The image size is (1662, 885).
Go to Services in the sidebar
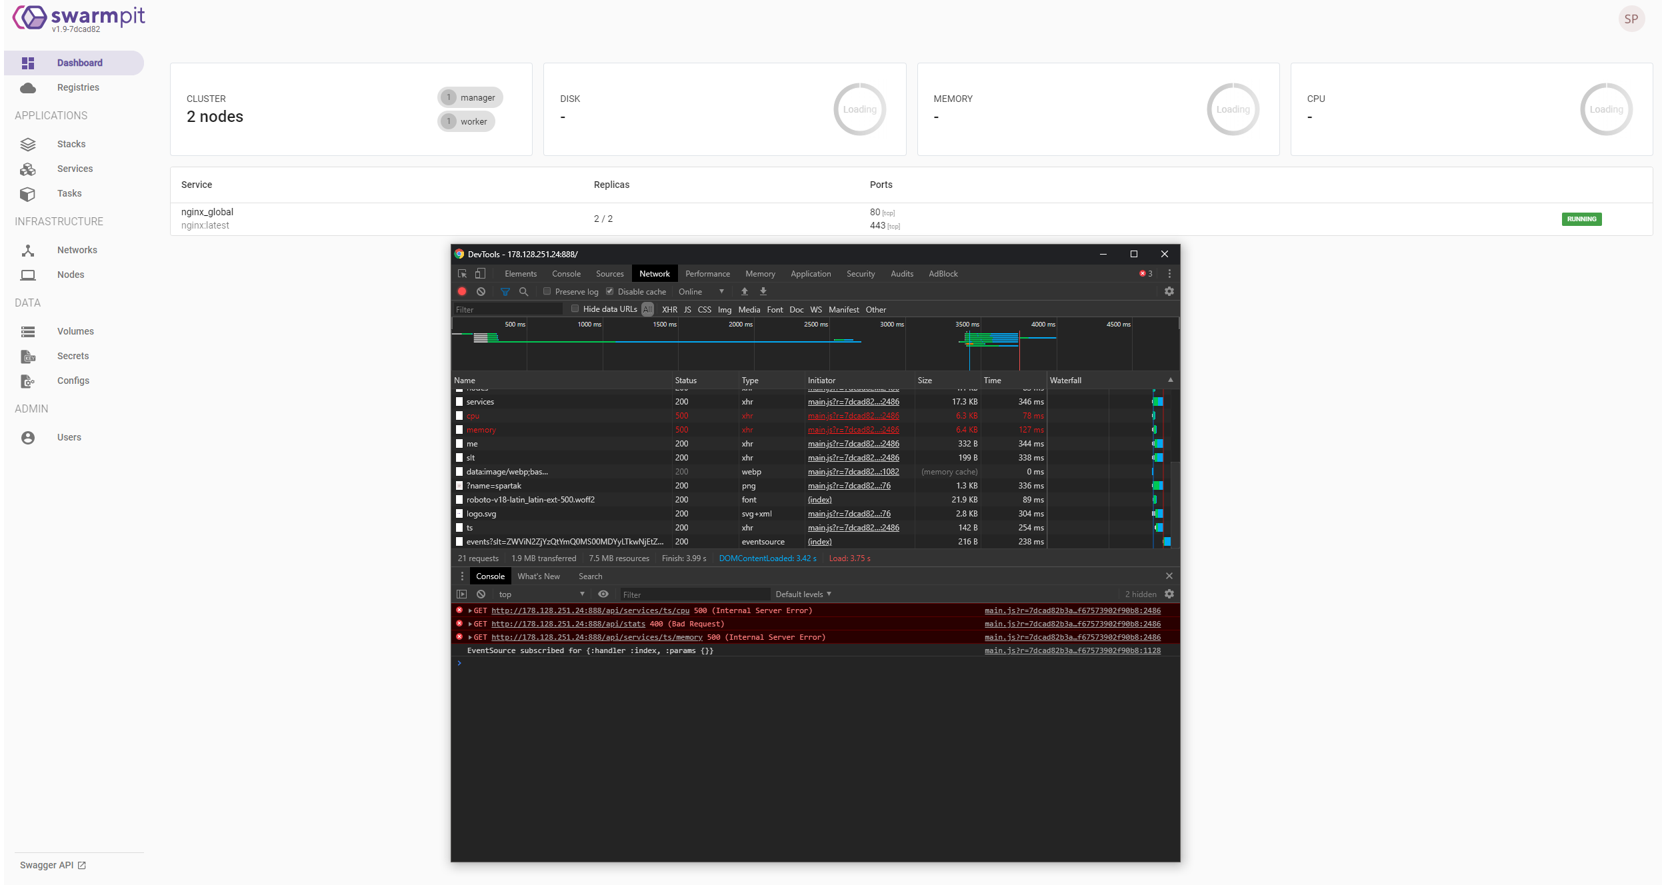[74, 169]
